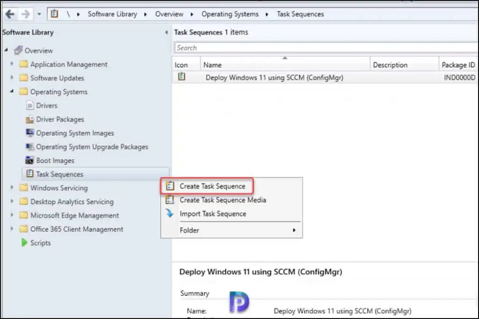This screenshot has height=319, width=479.
Task: Open the dropdown arrow after Overview breadcrumb
Action: (192, 14)
